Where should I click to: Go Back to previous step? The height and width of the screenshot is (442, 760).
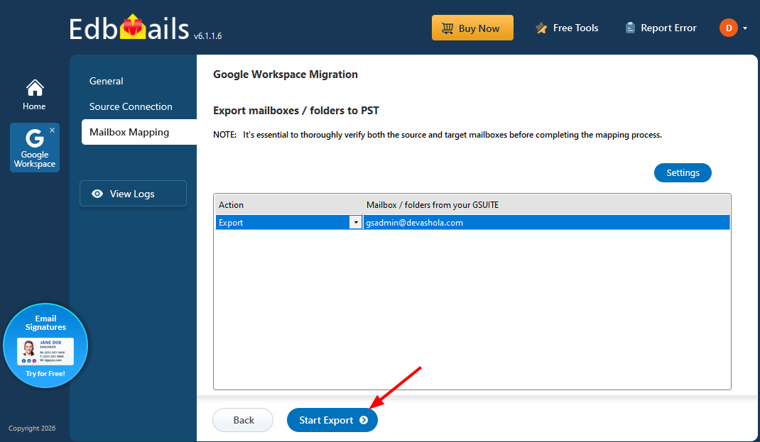coord(243,420)
